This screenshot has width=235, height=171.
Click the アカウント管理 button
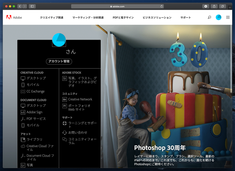click(x=59, y=61)
